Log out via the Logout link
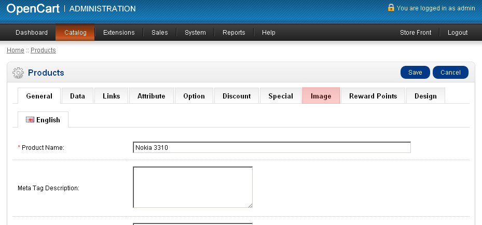This screenshot has height=225, width=482. click(458, 33)
